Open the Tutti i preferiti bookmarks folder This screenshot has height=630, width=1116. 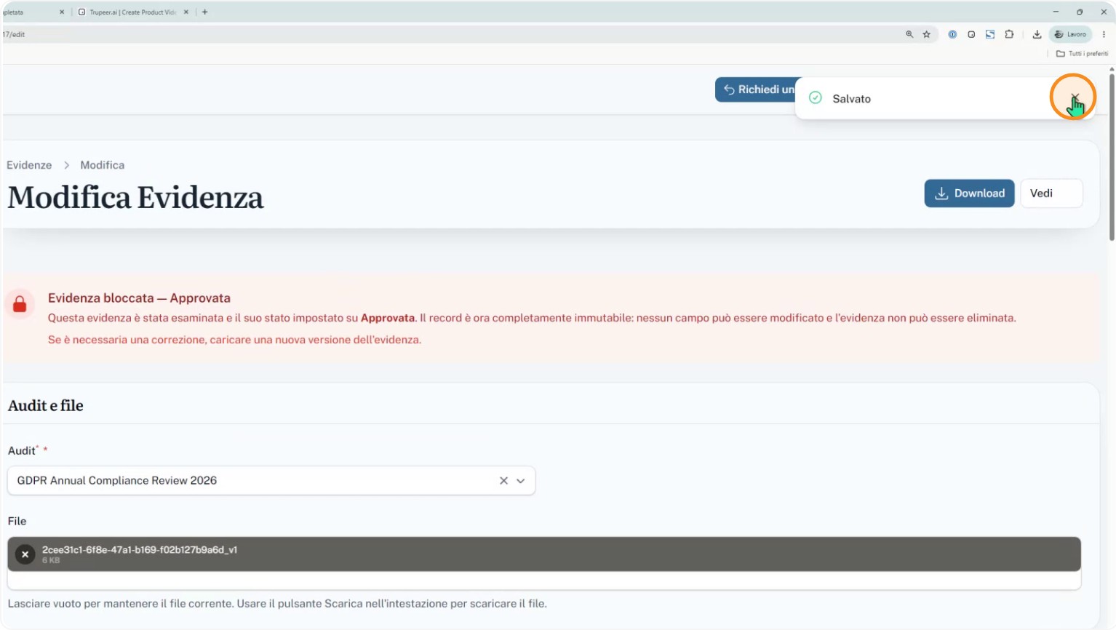[x=1082, y=54]
